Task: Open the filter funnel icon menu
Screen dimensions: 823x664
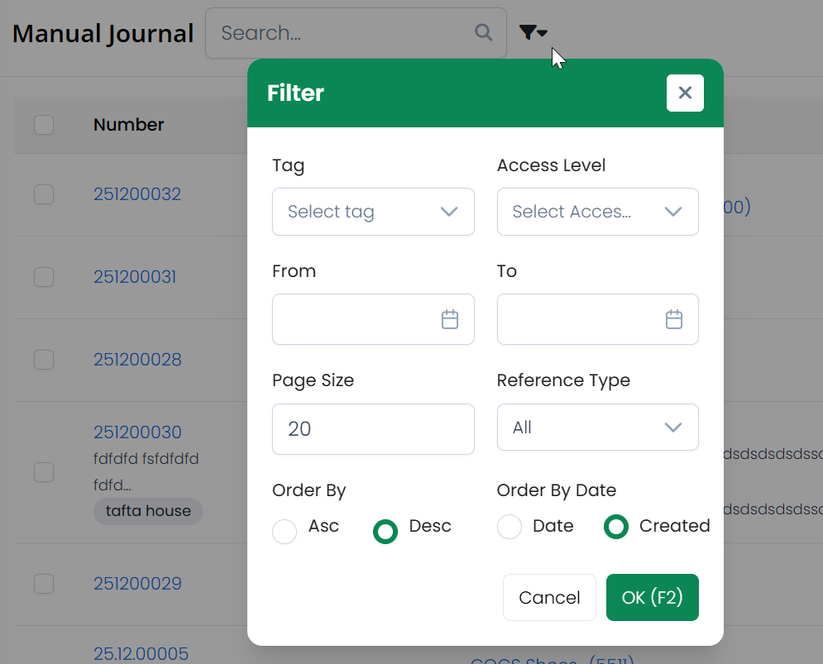Action: [x=532, y=33]
